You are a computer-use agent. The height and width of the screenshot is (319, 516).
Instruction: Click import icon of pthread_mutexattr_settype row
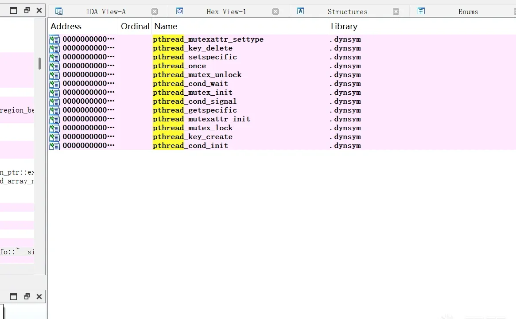point(54,39)
